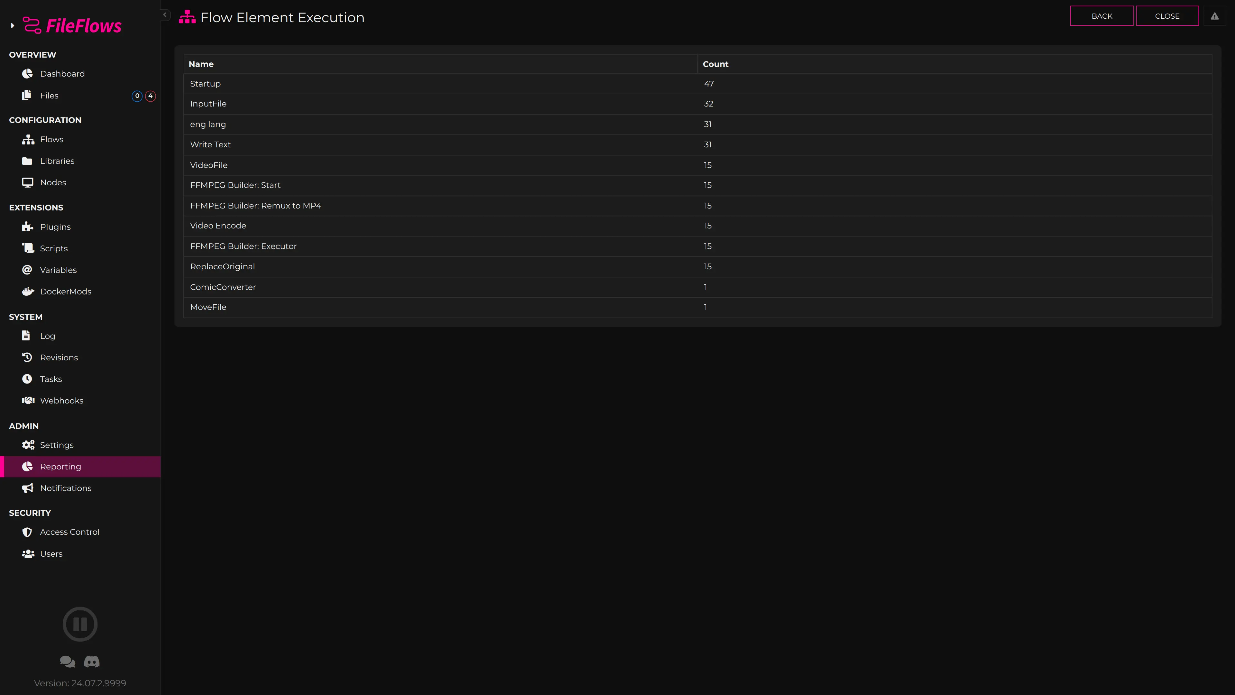Select the Reporting menu item

(80, 466)
